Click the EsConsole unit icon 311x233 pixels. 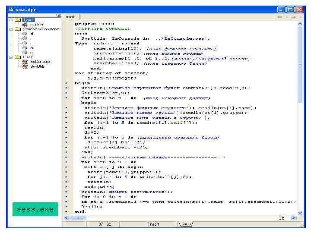click(x=25, y=62)
